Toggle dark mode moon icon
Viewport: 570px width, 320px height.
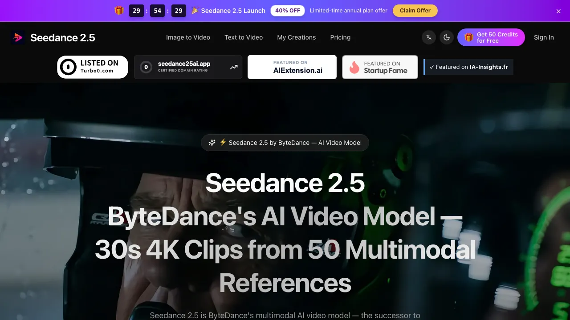447,37
